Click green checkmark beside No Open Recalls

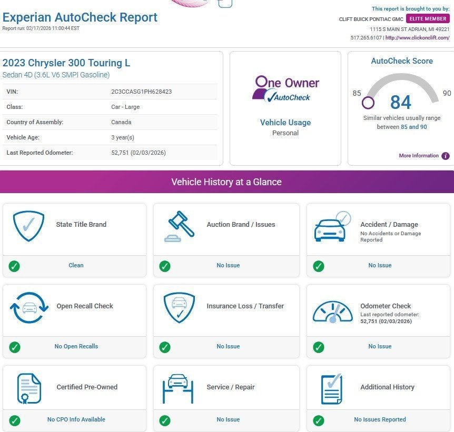coord(15,347)
